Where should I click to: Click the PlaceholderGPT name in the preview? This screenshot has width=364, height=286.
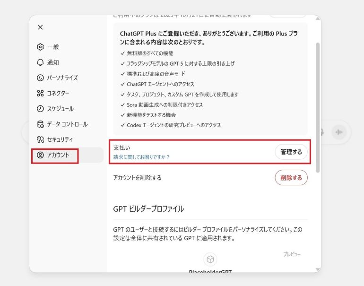tap(210, 271)
